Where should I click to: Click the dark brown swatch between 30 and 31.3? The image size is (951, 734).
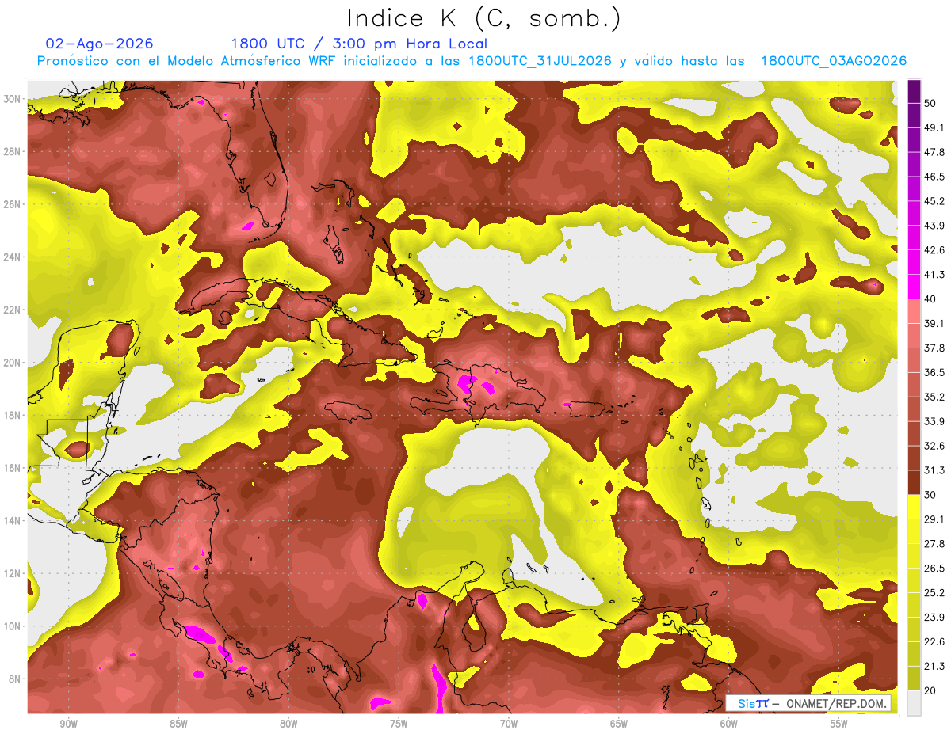click(914, 483)
